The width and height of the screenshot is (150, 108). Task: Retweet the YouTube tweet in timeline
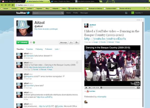point(43,70)
